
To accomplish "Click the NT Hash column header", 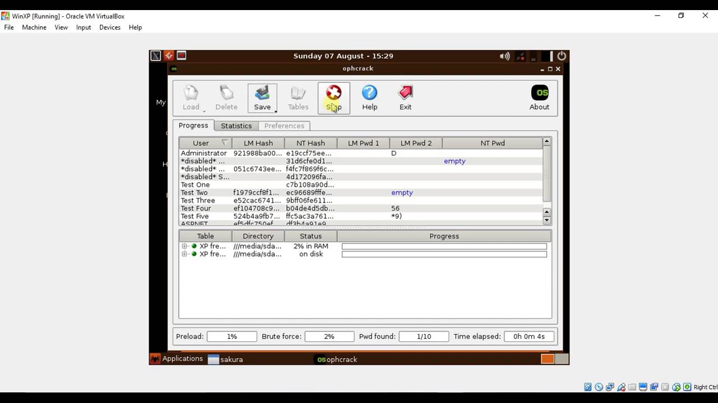I will (311, 143).
